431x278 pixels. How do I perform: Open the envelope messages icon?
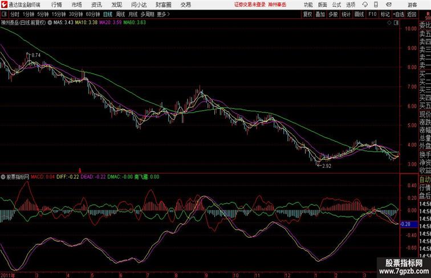pyautogui.click(x=389, y=5)
